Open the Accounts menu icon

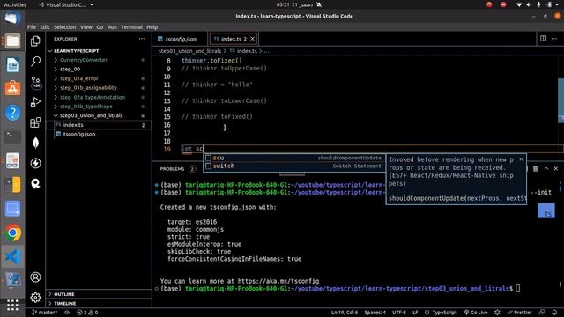tap(35, 277)
